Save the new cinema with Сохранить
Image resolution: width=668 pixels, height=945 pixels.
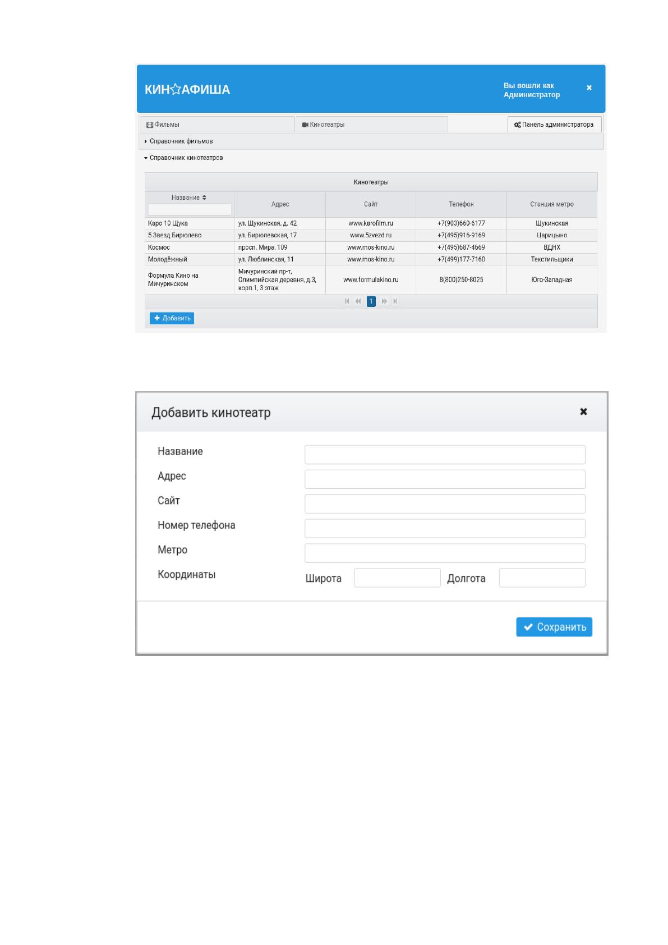point(554,627)
